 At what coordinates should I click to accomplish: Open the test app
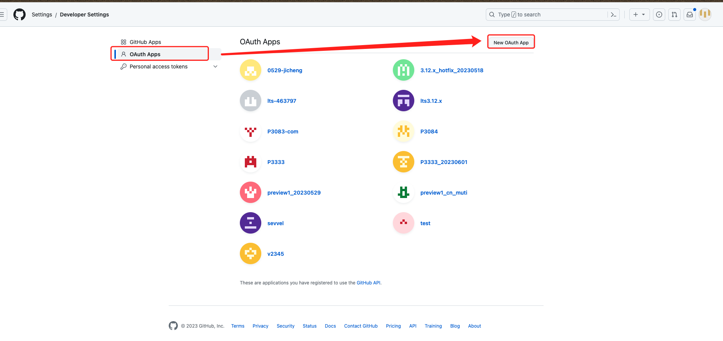click(x=425, y=223)
